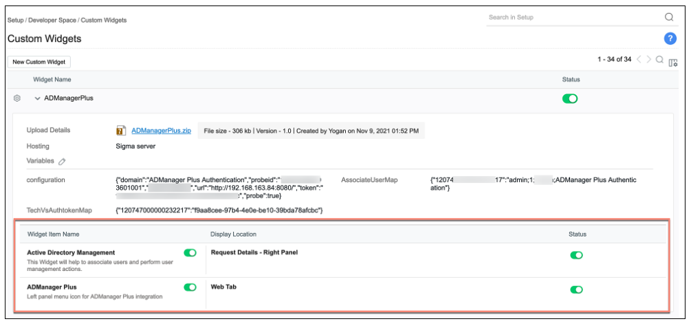Go to next page arrow

[648, 60]
